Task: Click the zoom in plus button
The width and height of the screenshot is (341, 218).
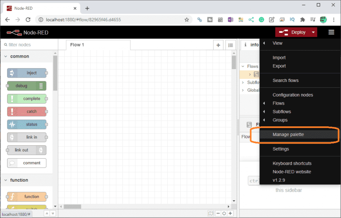Action: pos(230,213)
